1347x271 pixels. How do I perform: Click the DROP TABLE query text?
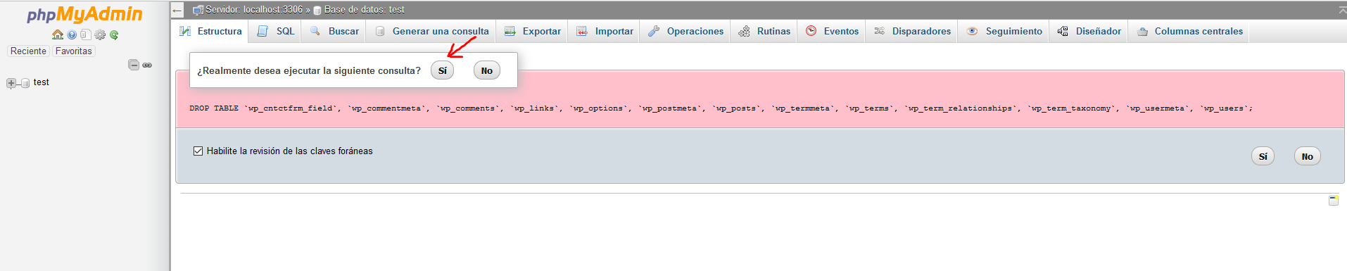tap(721, 108)
